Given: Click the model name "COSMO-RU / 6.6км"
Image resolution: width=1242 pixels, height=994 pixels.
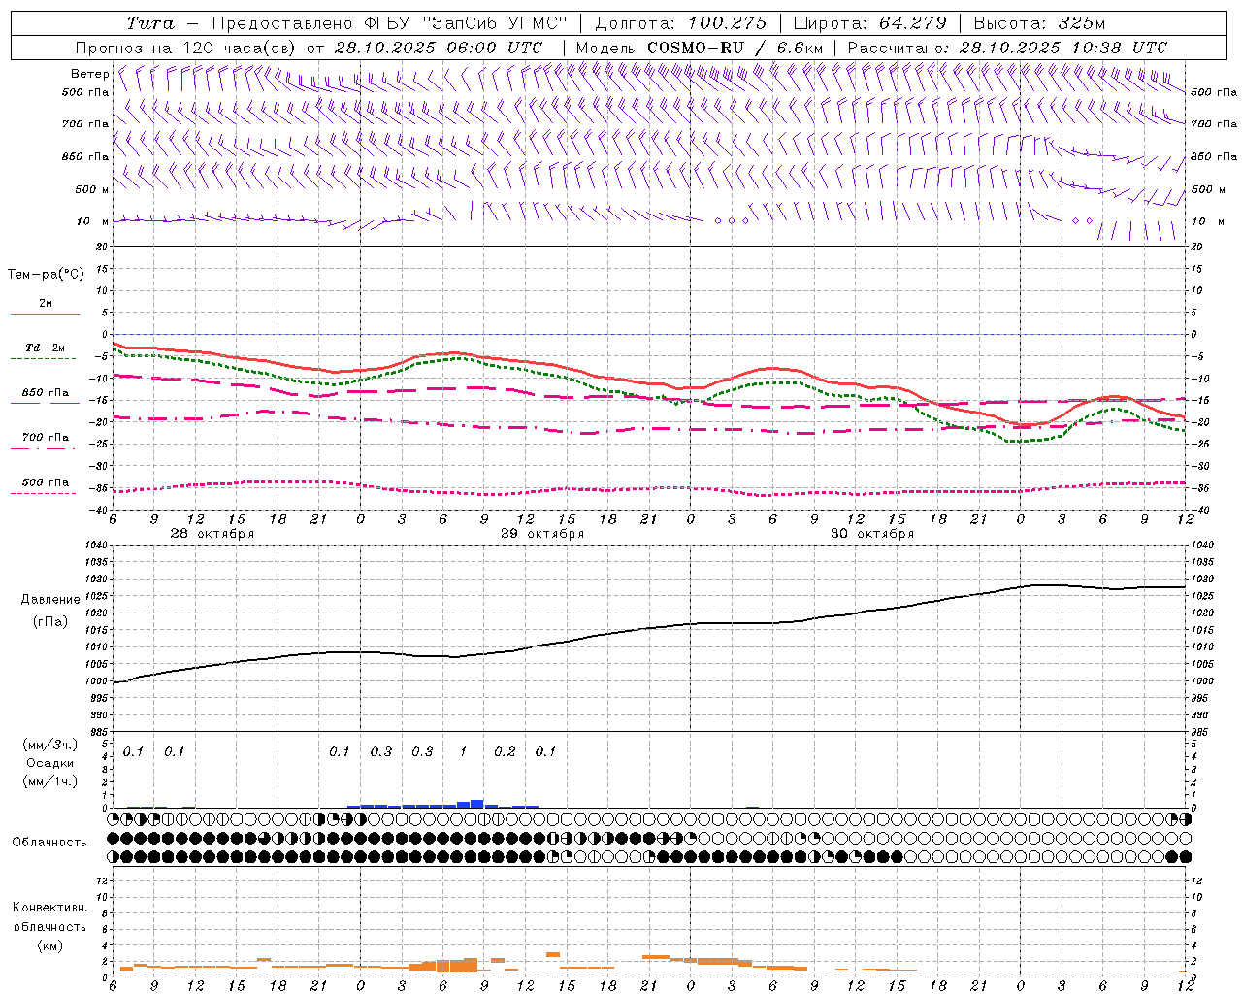Looking at the screenshot, I should point(735,48).
